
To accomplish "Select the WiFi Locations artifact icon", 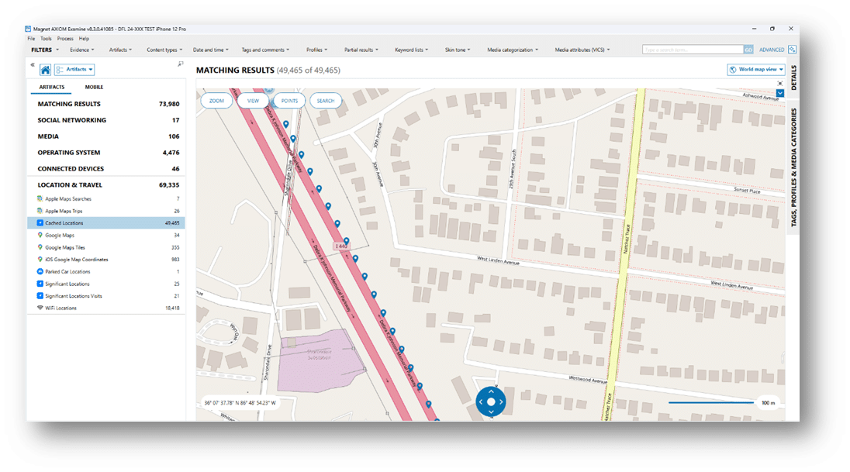I will coord(40,308).
